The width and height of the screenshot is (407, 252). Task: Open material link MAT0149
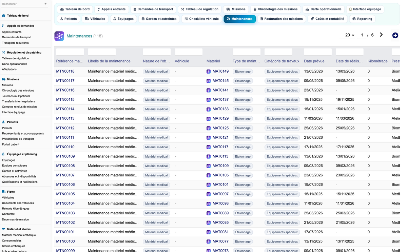coord(220,72)
